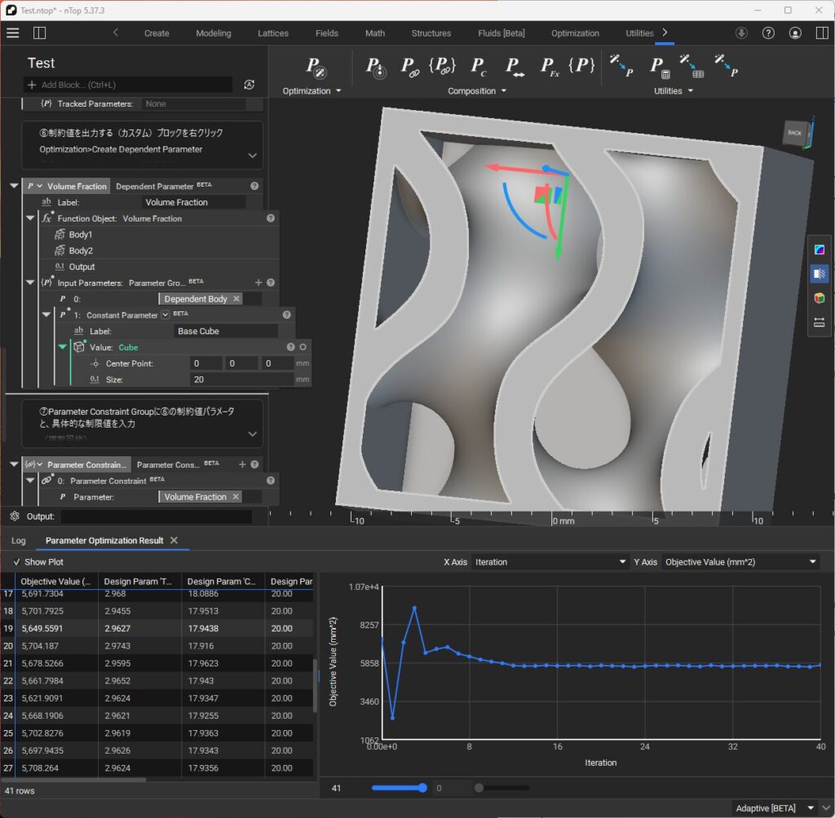
Task: Open the Lattices ribbon tab
Action: (x=273, y=33)
